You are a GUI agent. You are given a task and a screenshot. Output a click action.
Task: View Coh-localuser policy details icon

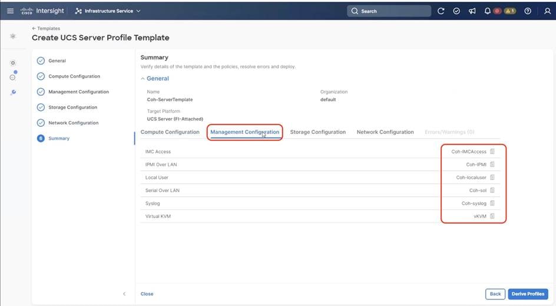(x=492, y=177)
